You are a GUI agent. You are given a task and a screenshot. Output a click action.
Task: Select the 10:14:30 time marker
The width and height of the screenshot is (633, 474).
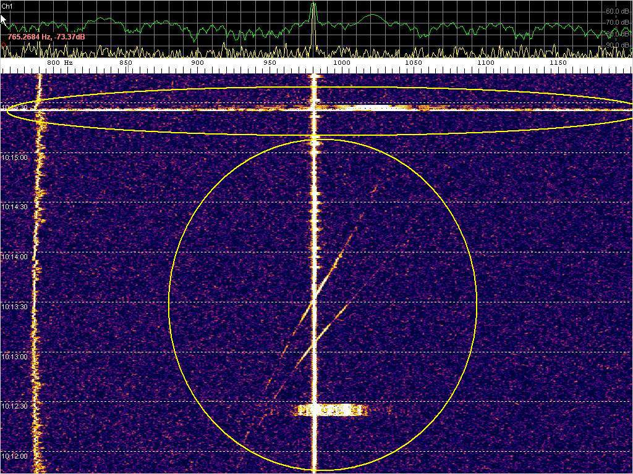(15, 207)
